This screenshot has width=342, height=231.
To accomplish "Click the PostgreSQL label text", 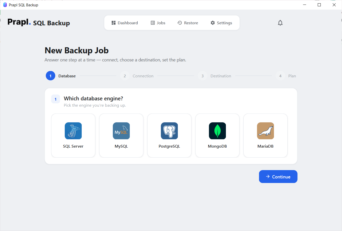I will tap(169, 146).
